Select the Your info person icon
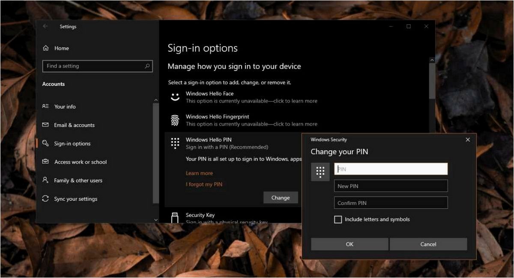Screen dimensions: 514x278 click(45, 106)
